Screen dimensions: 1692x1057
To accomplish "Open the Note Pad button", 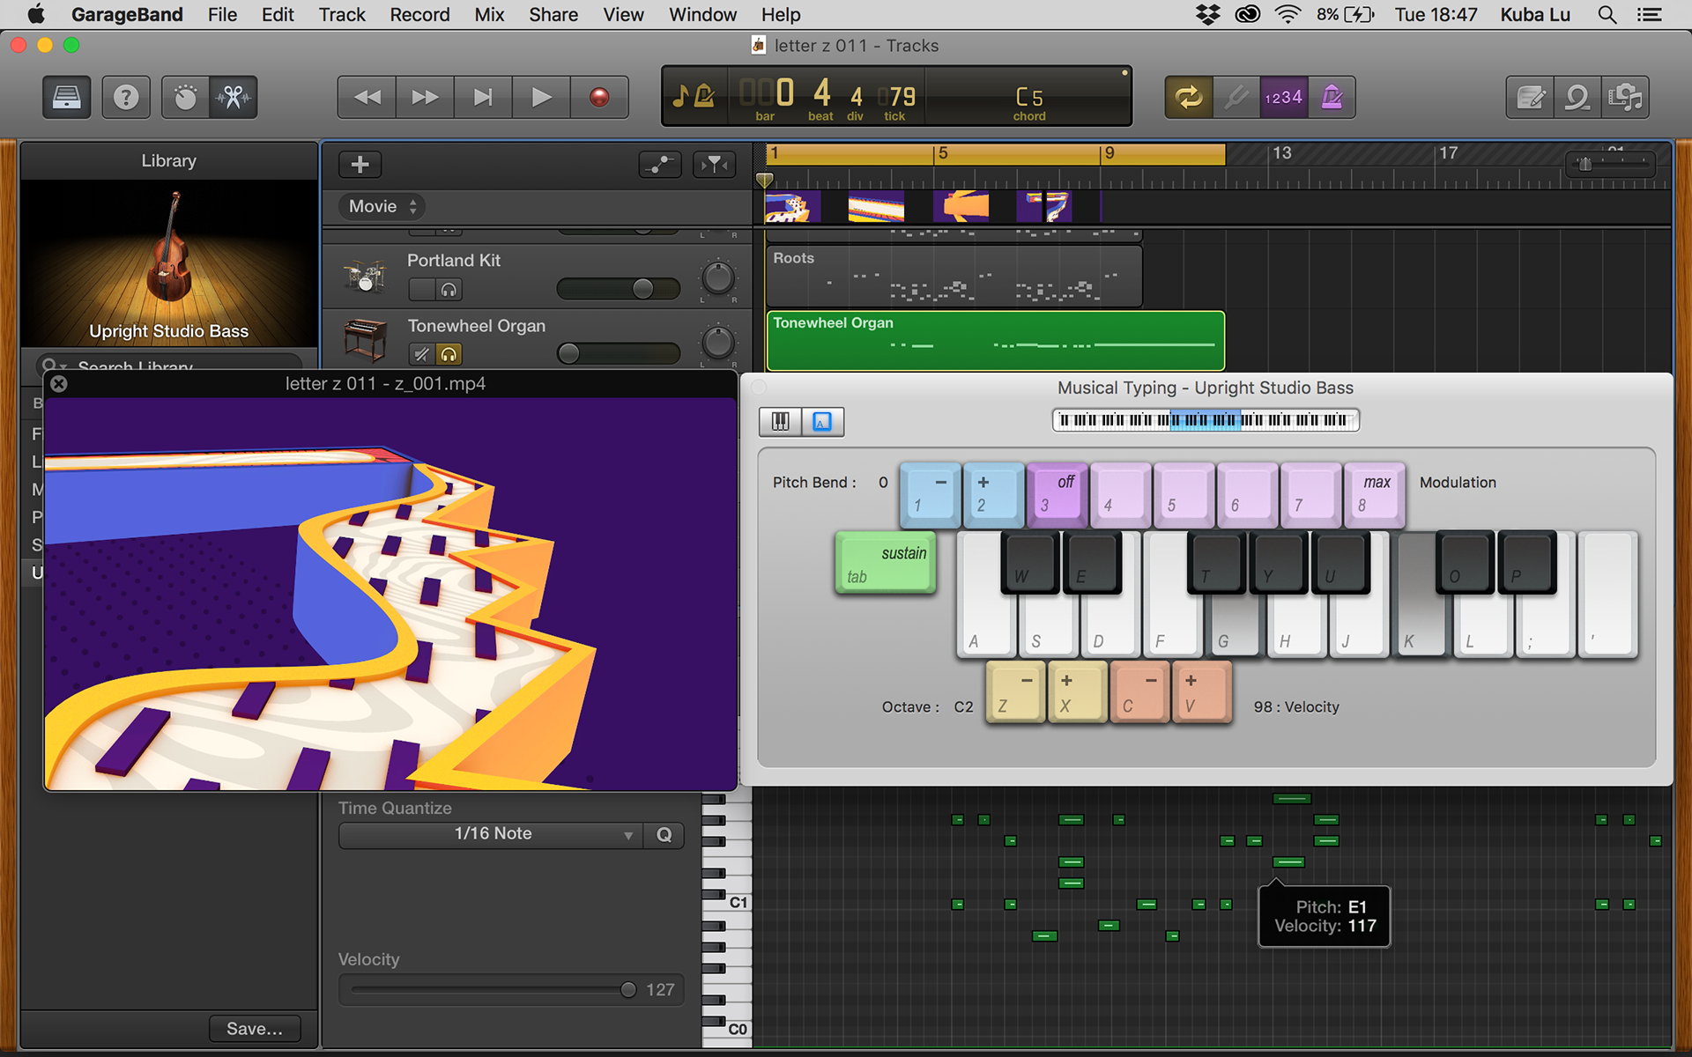I will (x=1530, y=97).
